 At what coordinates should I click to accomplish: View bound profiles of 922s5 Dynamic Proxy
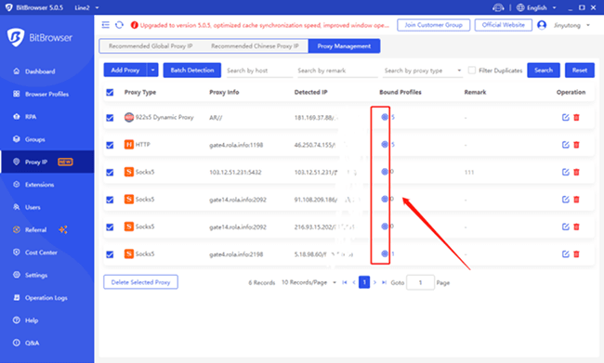[385, 117]
